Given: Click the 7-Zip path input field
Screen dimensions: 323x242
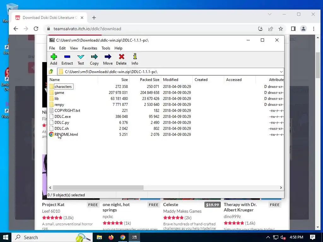Looking at the screenshot, I should tap(171, 72).
